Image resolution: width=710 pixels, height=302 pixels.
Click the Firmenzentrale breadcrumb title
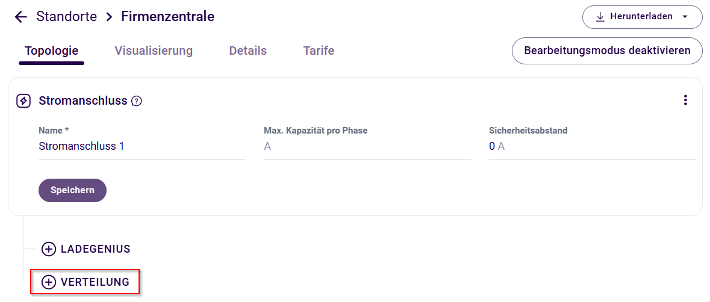click(x=167, y=17)
